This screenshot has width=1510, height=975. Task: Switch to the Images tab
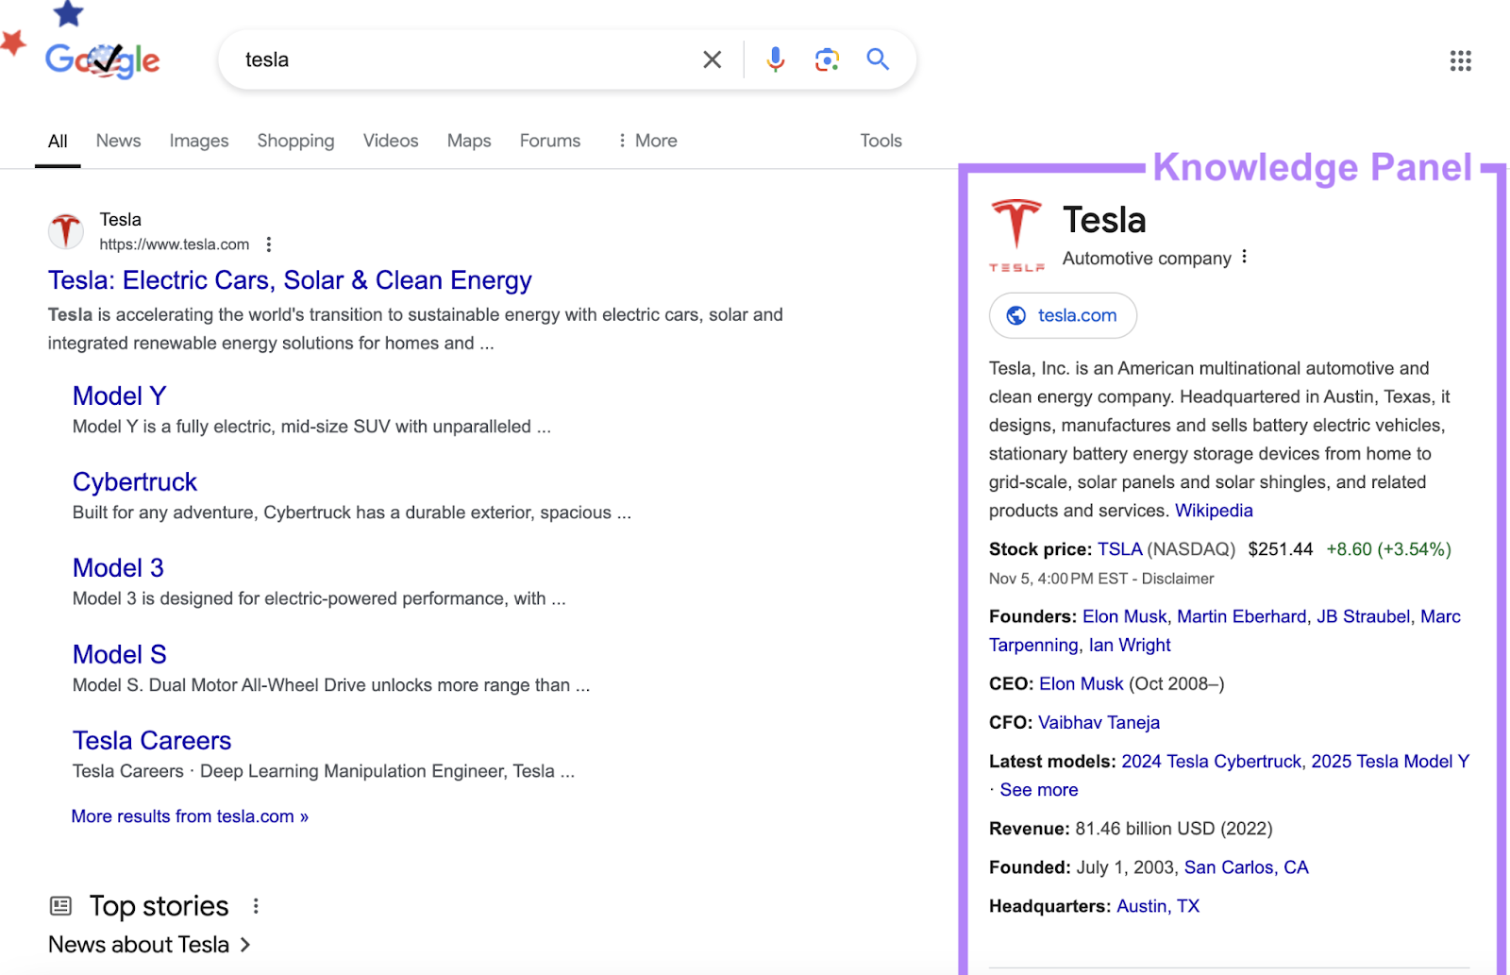(198, 140)
